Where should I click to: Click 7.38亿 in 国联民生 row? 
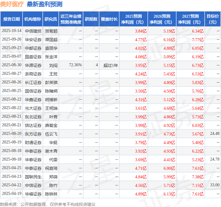tap(198, 177)
